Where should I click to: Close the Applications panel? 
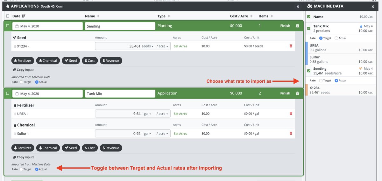click(298, 6)
